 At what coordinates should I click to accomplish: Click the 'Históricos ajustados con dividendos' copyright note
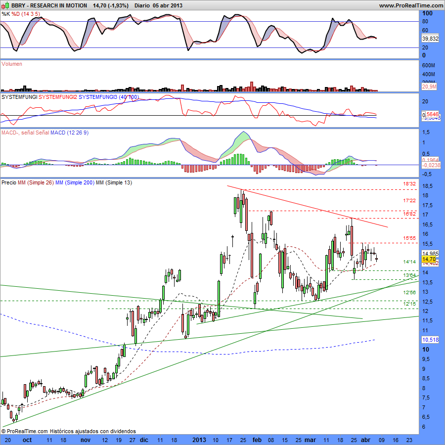click(93, 431)
